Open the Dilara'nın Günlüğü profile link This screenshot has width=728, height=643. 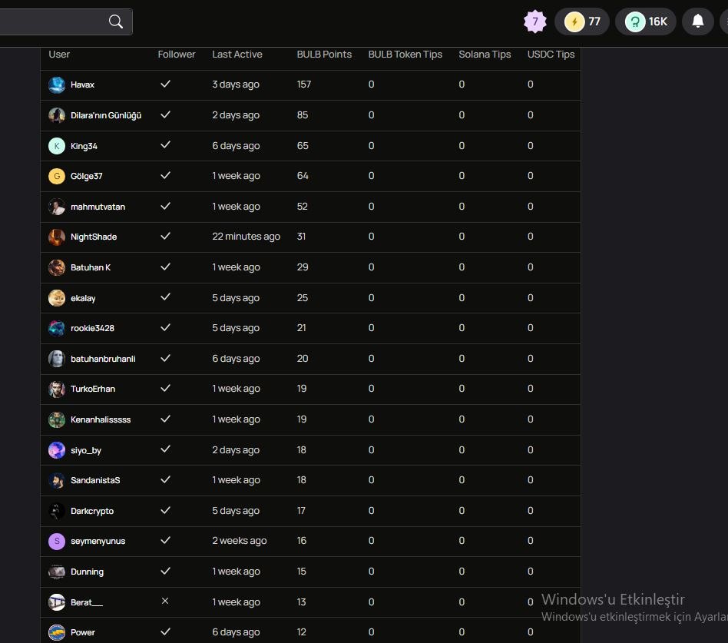point(106,116)
